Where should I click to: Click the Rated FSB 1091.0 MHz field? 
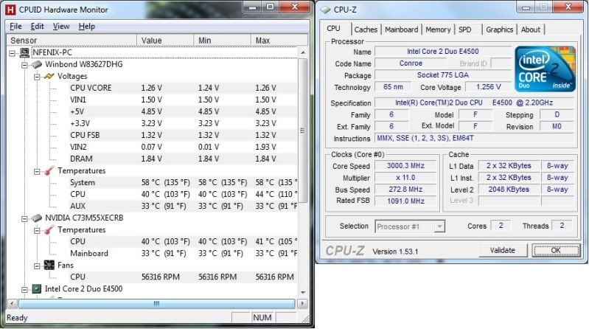pyautogui.click(x=405, y=201)
